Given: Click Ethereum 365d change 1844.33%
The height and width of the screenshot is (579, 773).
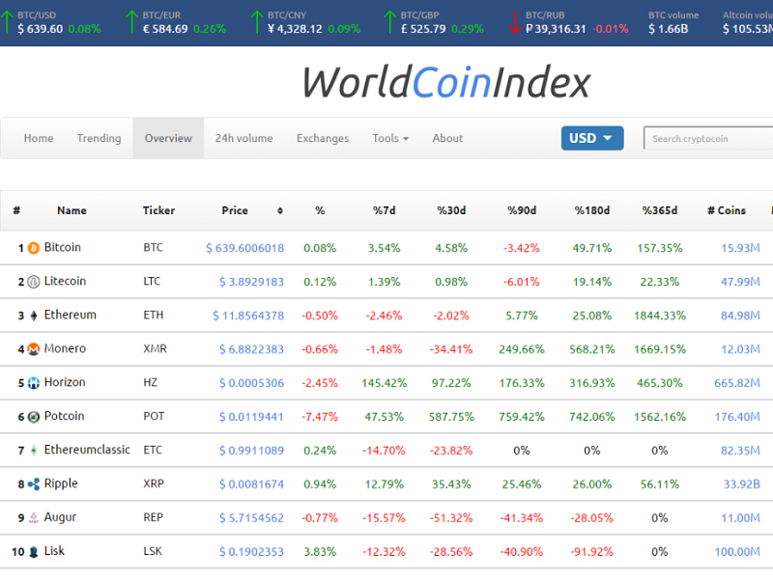Looking at the screenshot, I should 660,316.
